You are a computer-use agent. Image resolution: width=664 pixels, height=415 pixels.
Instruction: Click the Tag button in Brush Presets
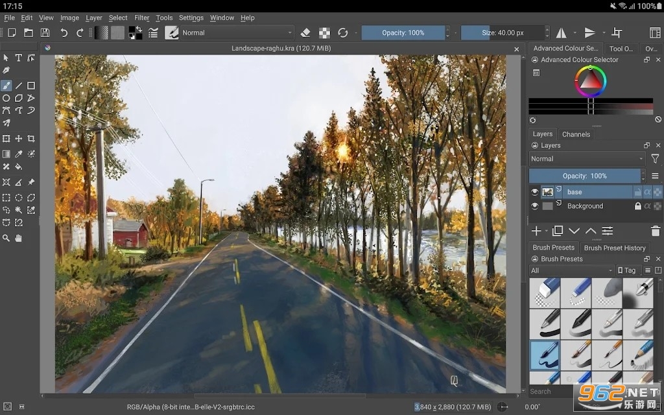627,270
